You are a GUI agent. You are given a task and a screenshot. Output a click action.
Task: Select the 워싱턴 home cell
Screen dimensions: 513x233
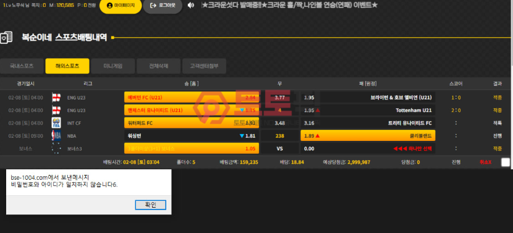click(x=192, y=136)
